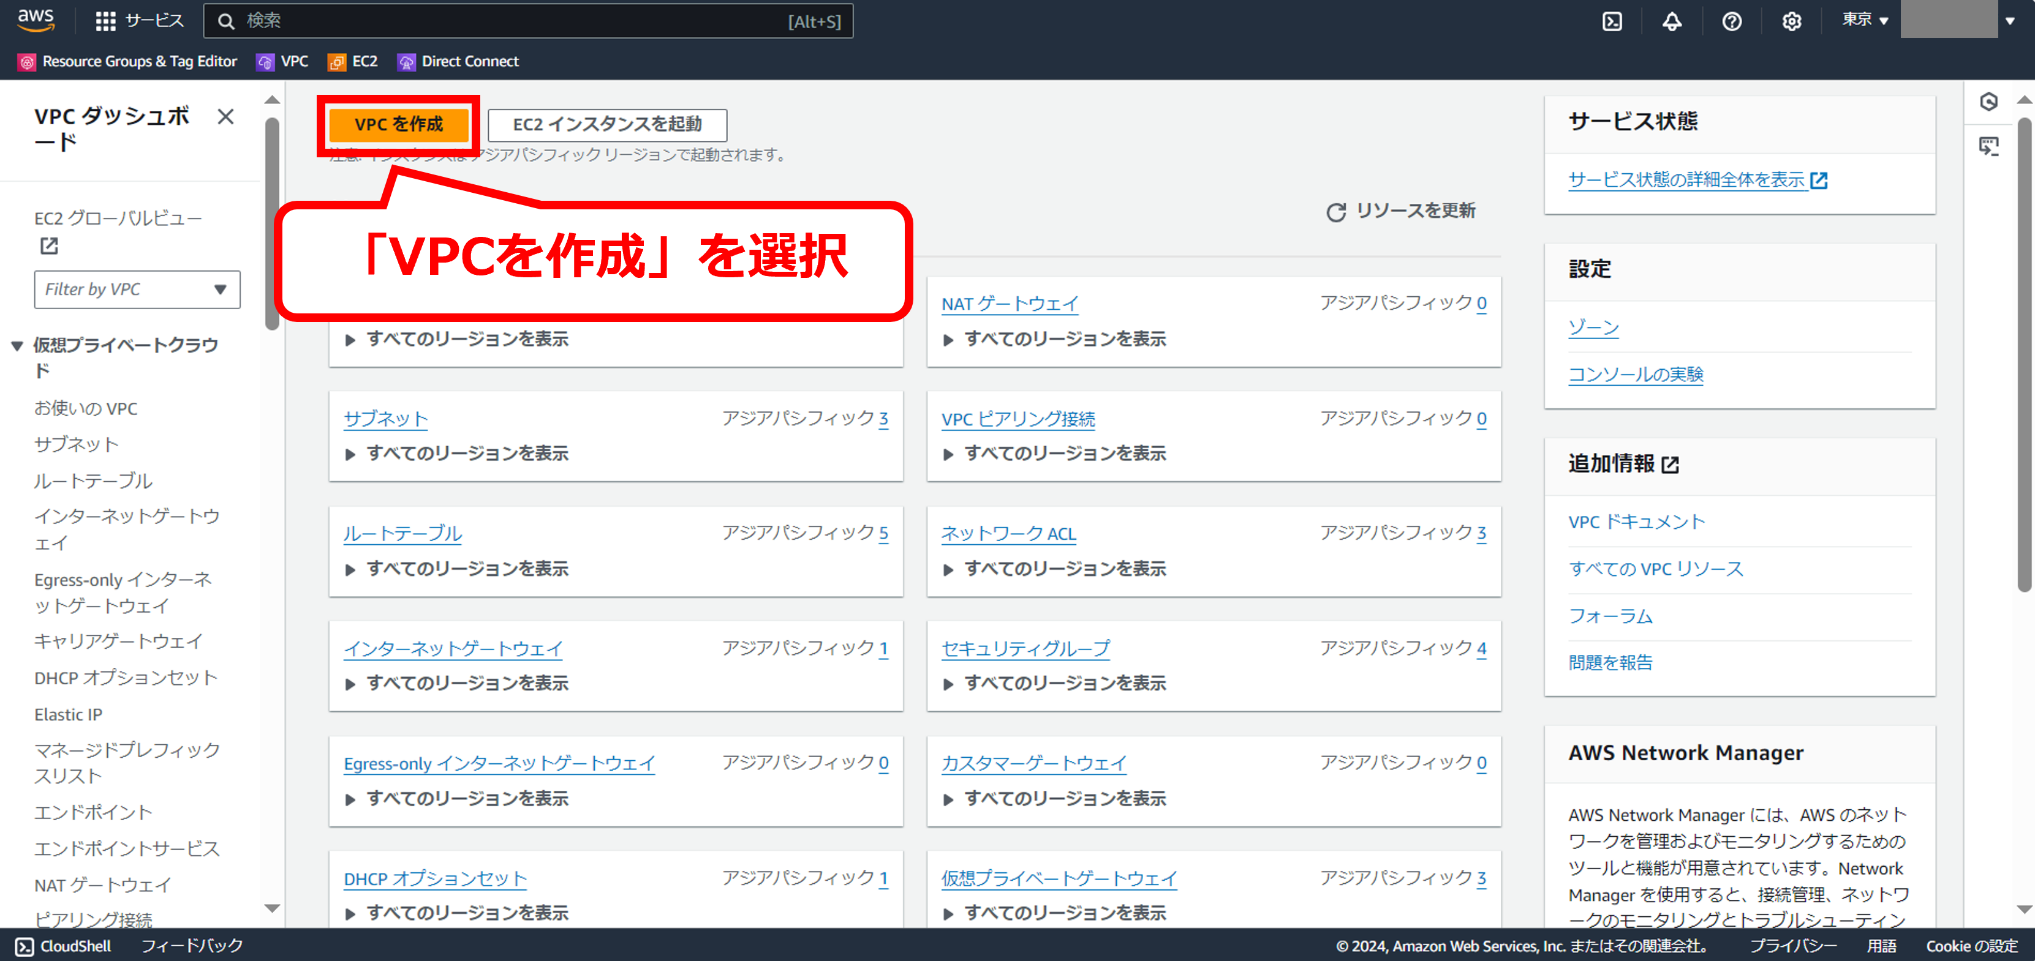The height and width of the screenshot is (961, 2035).
Task: Open the カスタマーゲートウェイ card link
Action: (1033, 763)
